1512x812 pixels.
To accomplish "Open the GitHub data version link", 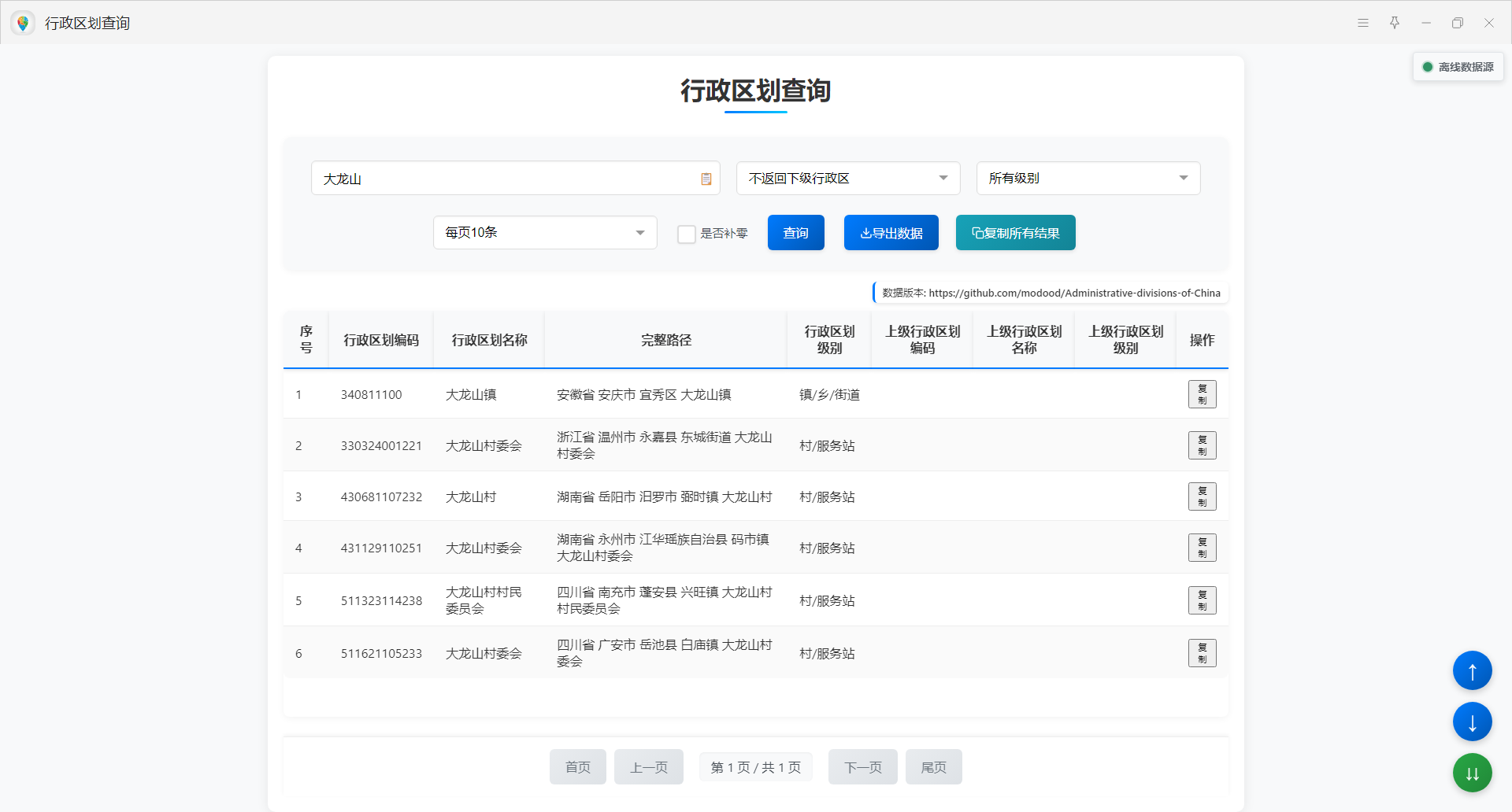I will click(1074, 293).
